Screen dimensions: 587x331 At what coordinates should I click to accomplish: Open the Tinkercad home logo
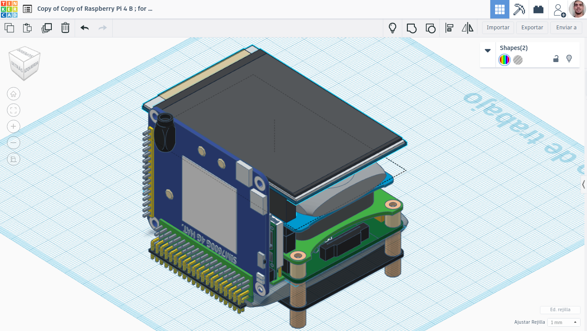click(9, 9)
